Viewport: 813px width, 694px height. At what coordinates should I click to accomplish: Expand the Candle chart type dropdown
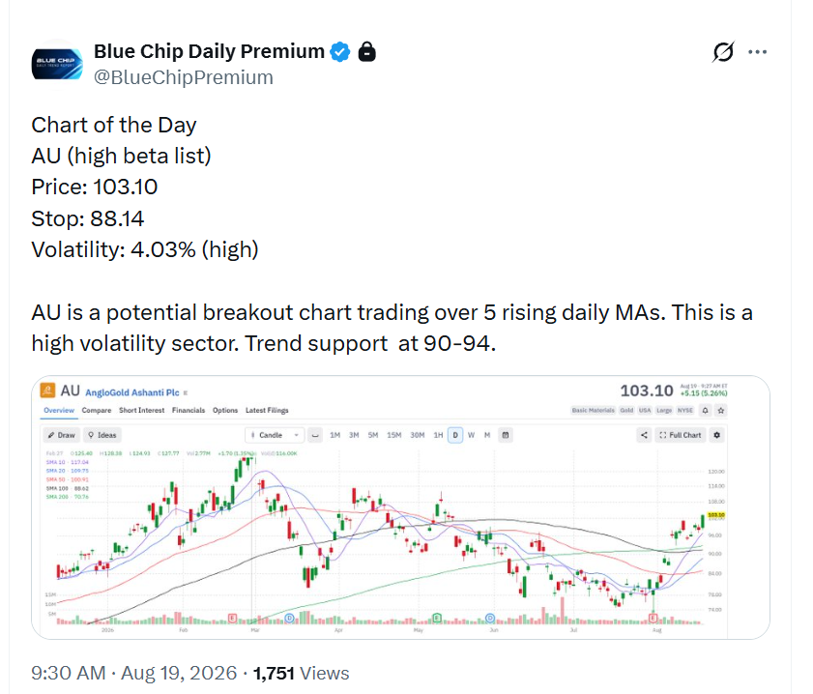274,435
